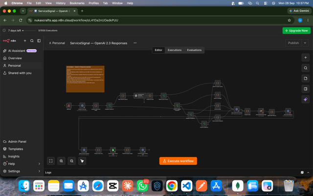
Task: Click the Publish button
Action: pos(293,43)
